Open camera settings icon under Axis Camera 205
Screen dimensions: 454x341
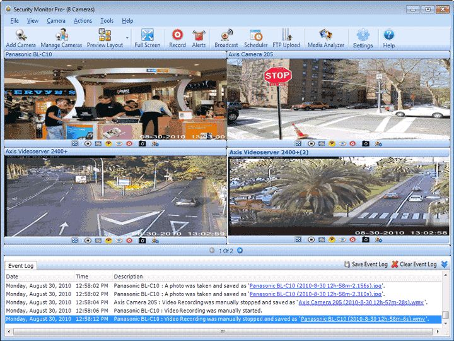[378, 143]
